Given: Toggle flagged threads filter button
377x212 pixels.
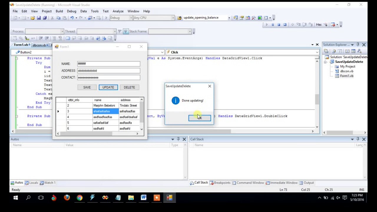Looking at the screenshot, I should click(126, 31).
